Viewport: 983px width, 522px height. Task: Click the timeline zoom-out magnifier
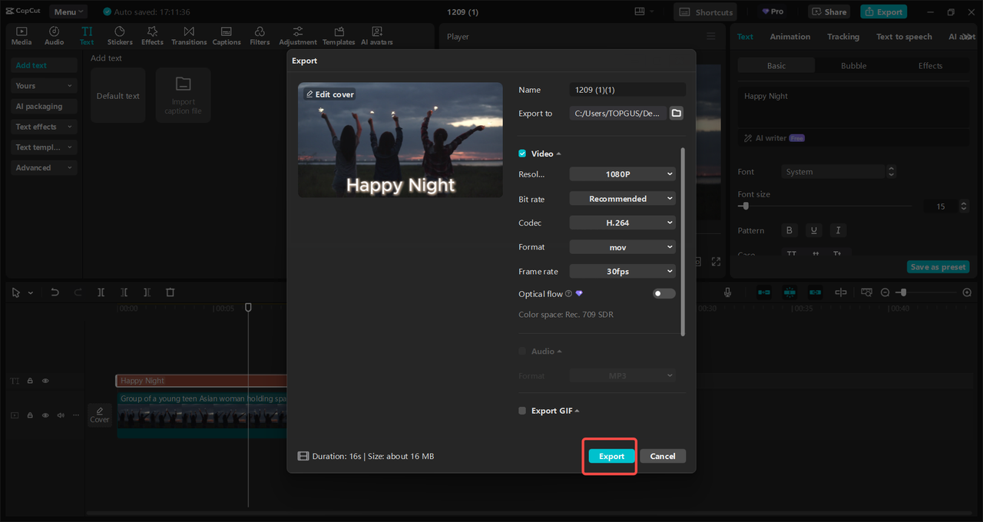click(885, 292)
